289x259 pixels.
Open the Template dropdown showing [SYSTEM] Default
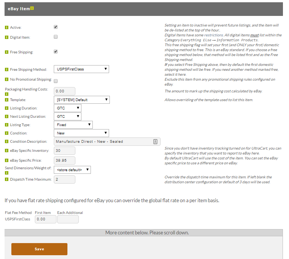coord(82,100)
